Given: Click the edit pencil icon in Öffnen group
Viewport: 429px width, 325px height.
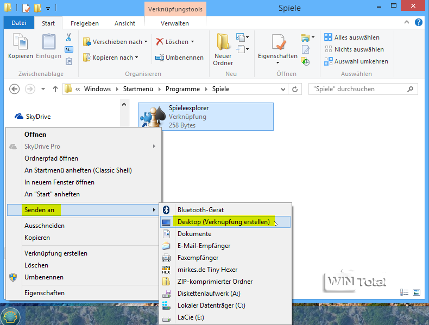Looking at the screenshot, I should 305,49.
